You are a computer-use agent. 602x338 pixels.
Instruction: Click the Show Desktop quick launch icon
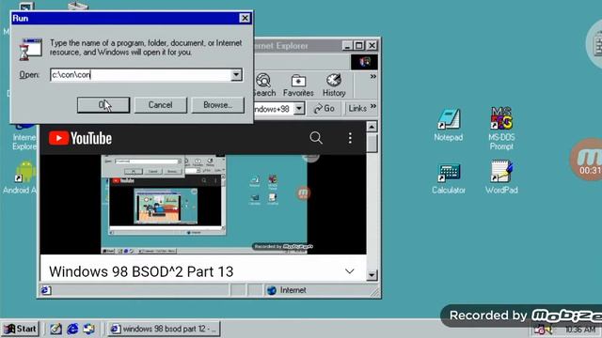(55, 329)
